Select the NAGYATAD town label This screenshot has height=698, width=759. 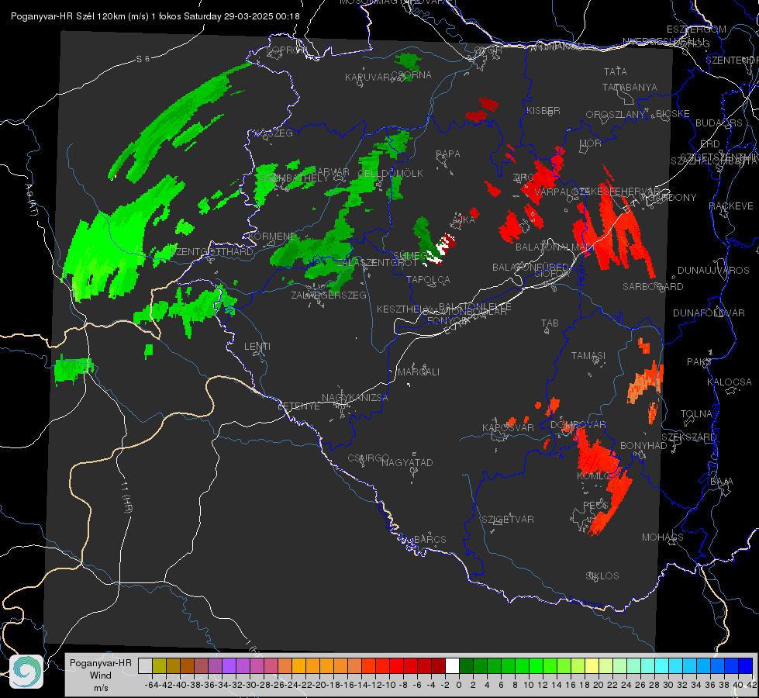coord(407,462)
